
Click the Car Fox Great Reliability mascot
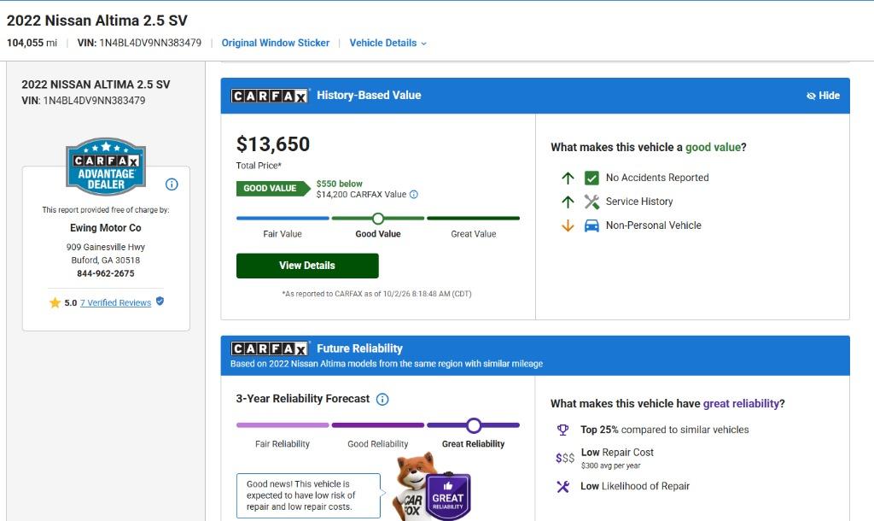[432, 487]
